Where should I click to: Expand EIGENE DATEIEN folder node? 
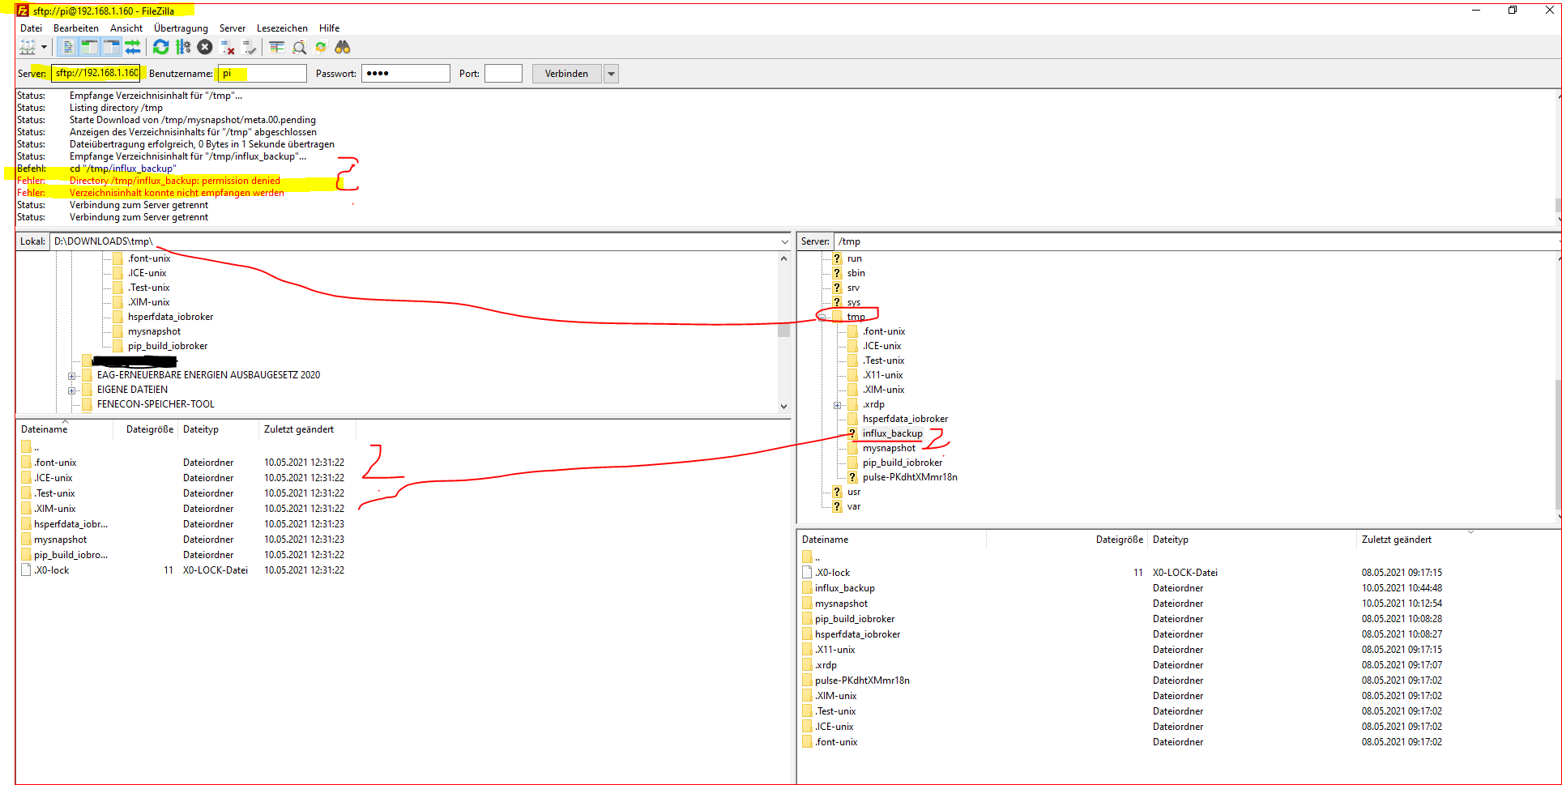[x=71, y=390]
